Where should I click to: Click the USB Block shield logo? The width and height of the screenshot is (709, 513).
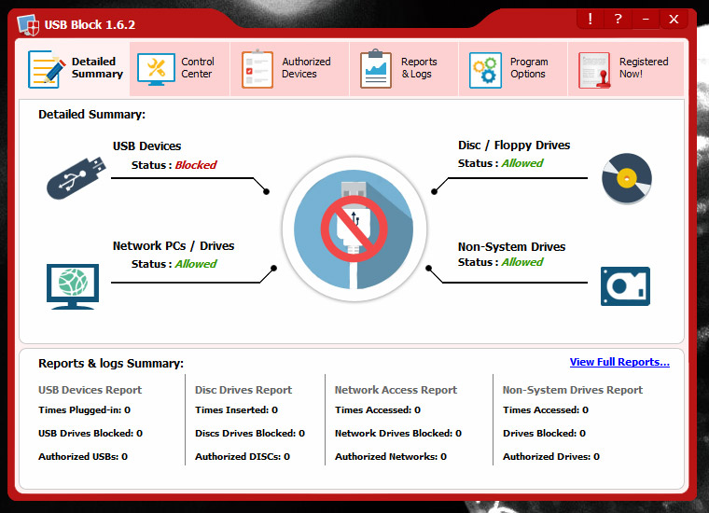click(x=27, y=22)
